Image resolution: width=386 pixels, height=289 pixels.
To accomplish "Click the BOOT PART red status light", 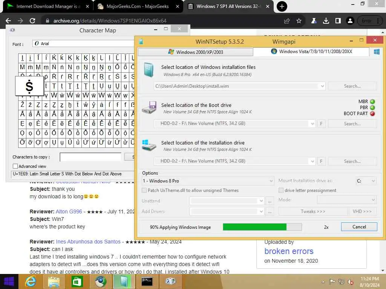I will (372, 114).
